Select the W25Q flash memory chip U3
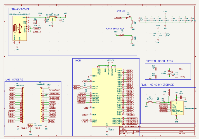This screenshot has height=139, width=199. (x=177, y=108)
